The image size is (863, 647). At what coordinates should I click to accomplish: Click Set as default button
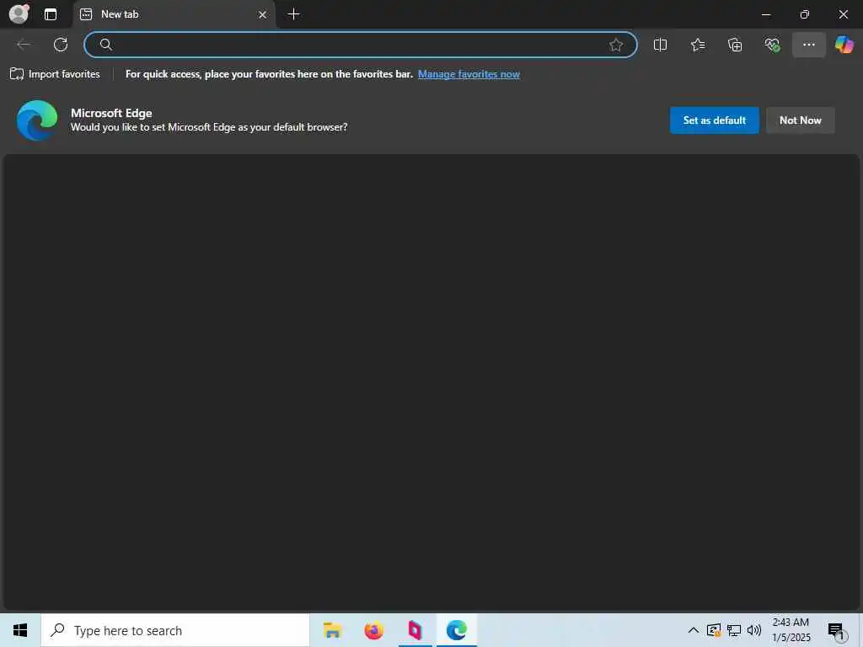coord(714,120)
